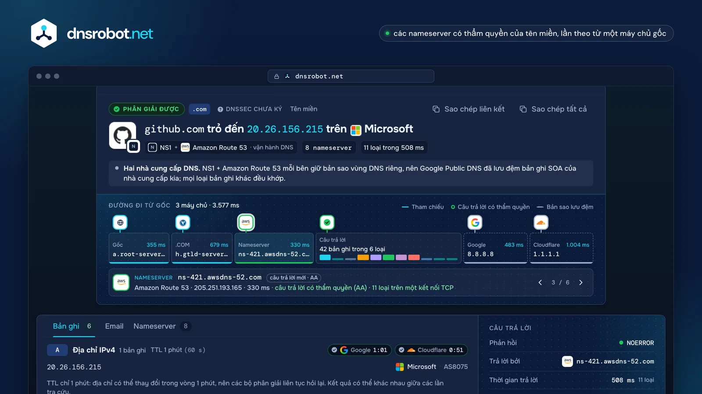Click the orange segment in the record type bar
The width and height of the screenshot is (702, 394).
363,257
